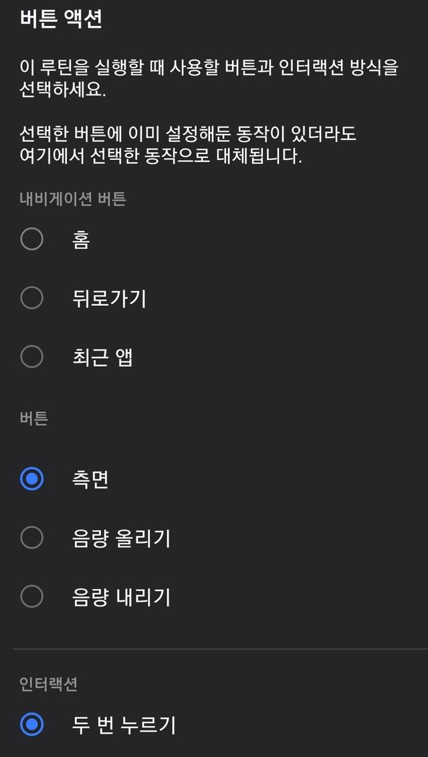
Task: Select the 홈 radio button circle
Action: pyautogui.click(x=31, y=239)
